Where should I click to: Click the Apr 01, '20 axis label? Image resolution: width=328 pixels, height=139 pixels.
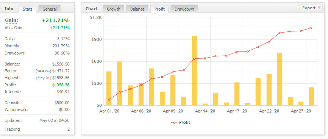pyautogui.click(x=109, y=111)
